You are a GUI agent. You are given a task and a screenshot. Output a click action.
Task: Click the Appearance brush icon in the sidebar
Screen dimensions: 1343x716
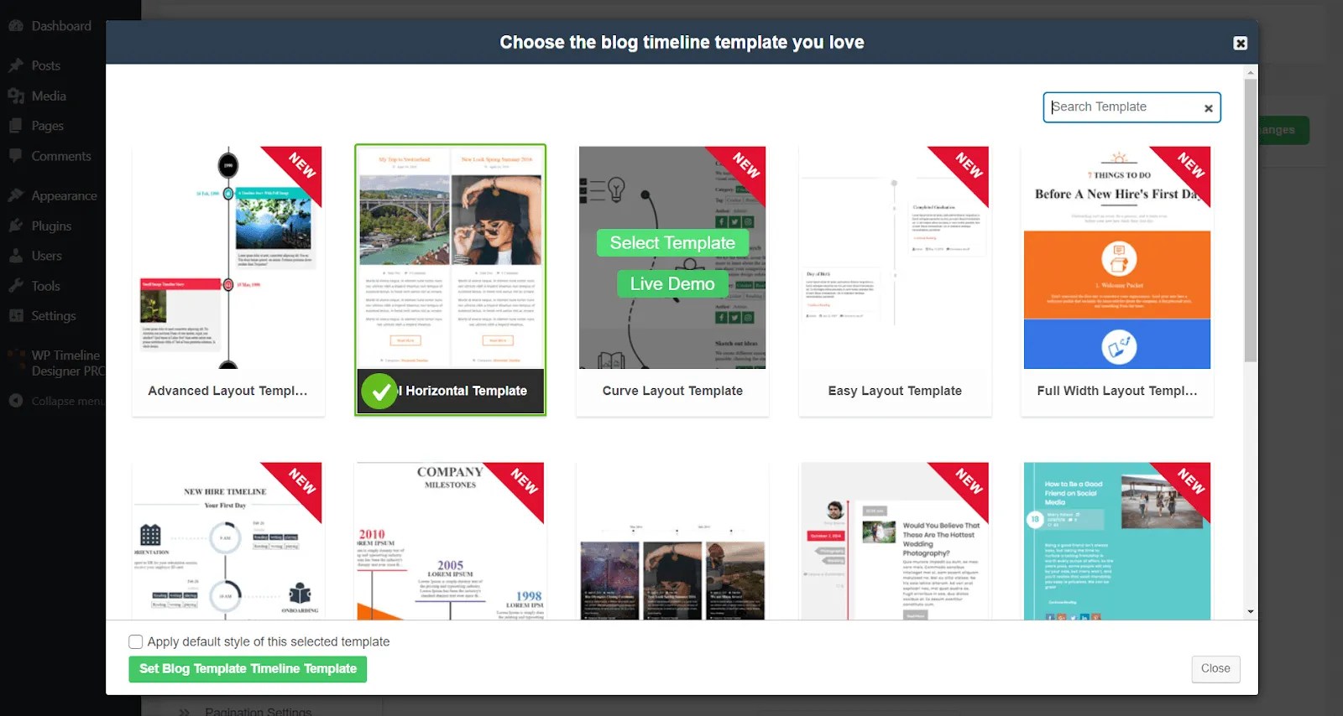pyautogui.click(x=16, y=195)
